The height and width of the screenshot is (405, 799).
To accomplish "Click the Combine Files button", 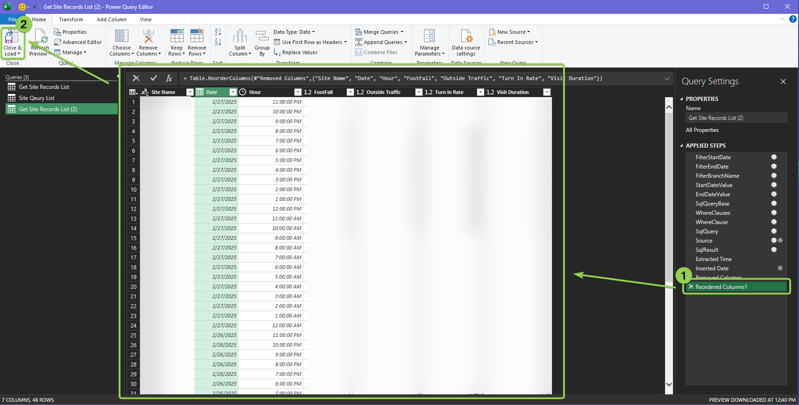I will (376, 52).
